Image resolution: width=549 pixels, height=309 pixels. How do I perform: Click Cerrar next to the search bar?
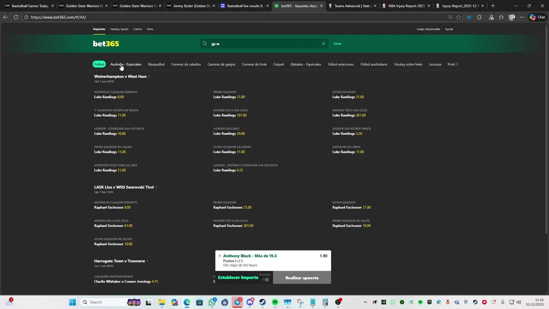(337, 43)
